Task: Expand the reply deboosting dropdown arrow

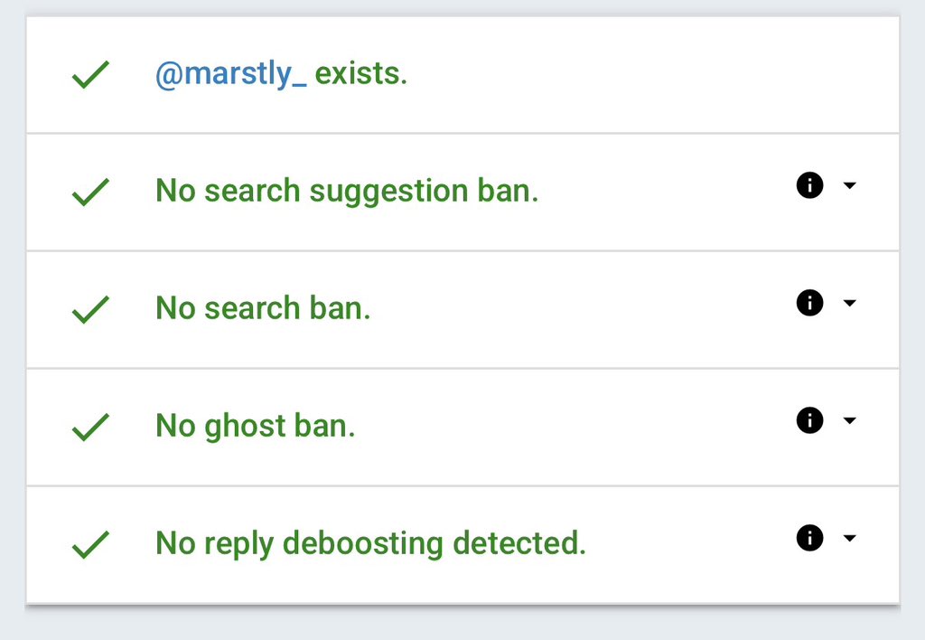Action: pyautogui.click(x=849, y=538)
